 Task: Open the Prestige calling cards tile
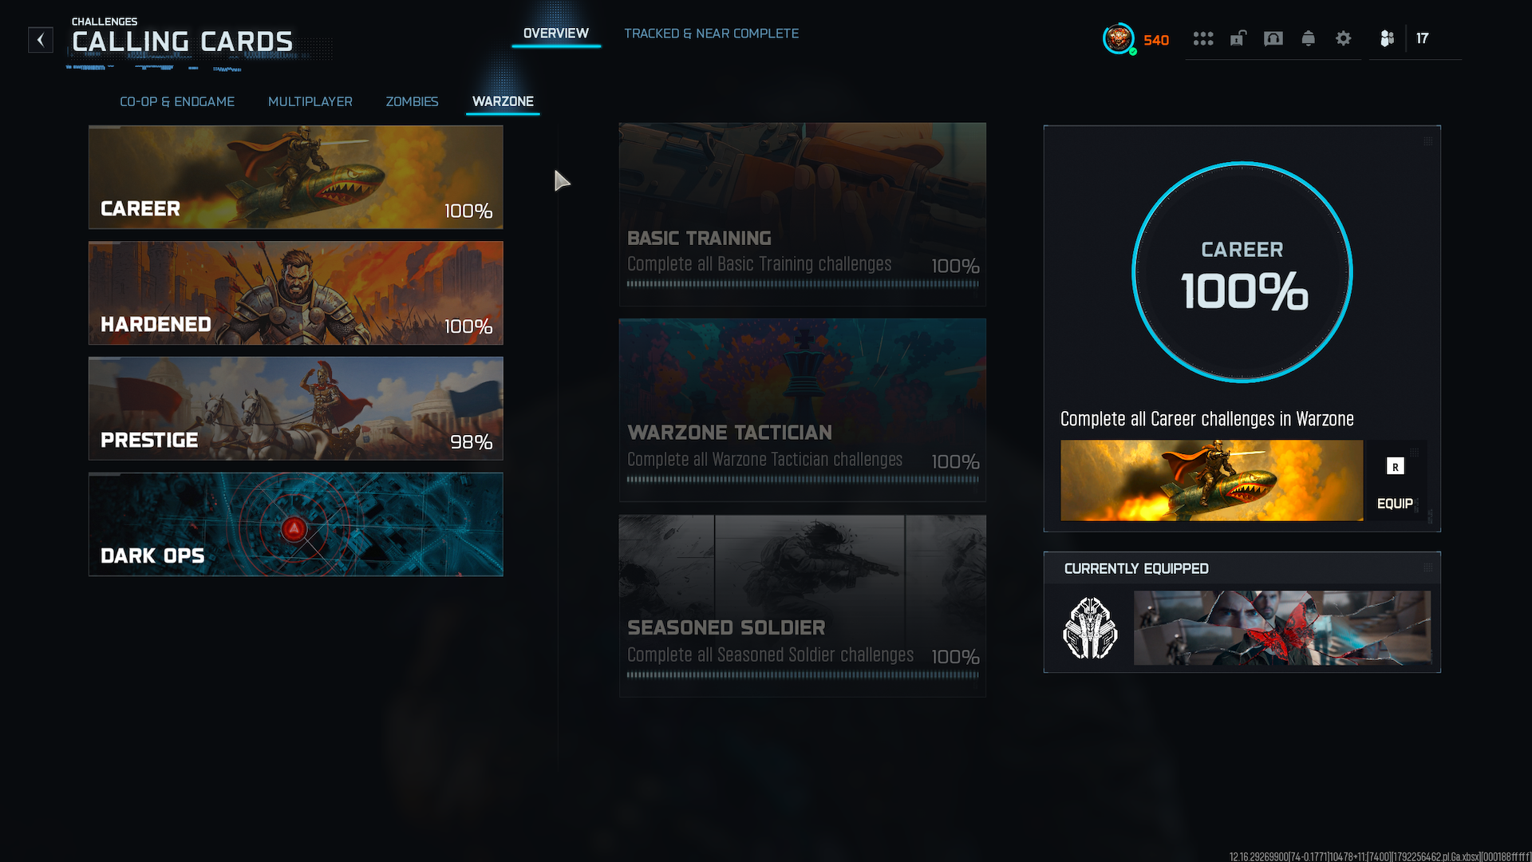tap(296, 409)
